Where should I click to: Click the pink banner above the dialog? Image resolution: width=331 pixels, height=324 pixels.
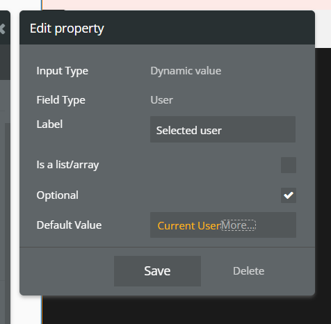click(x=187, y=5)
